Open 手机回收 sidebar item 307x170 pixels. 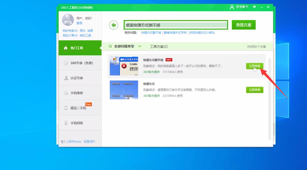[x=77, y=123]
